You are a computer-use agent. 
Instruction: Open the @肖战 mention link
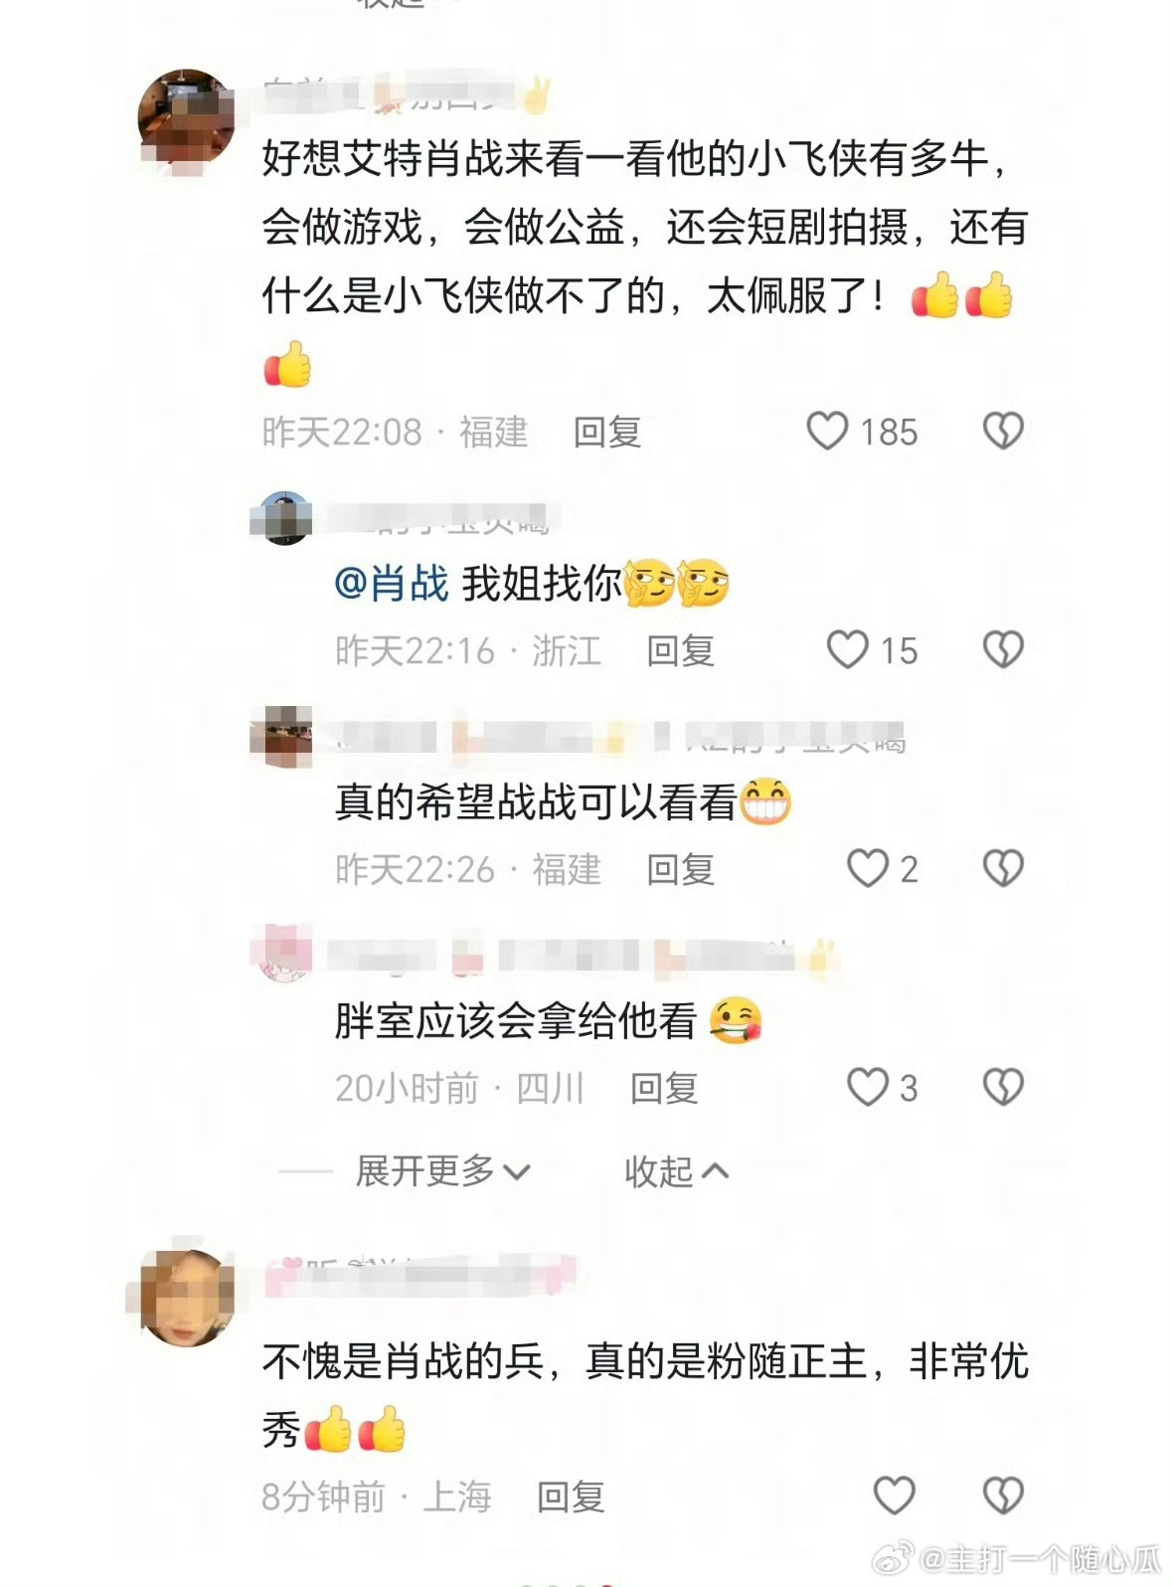click(392, 584)
